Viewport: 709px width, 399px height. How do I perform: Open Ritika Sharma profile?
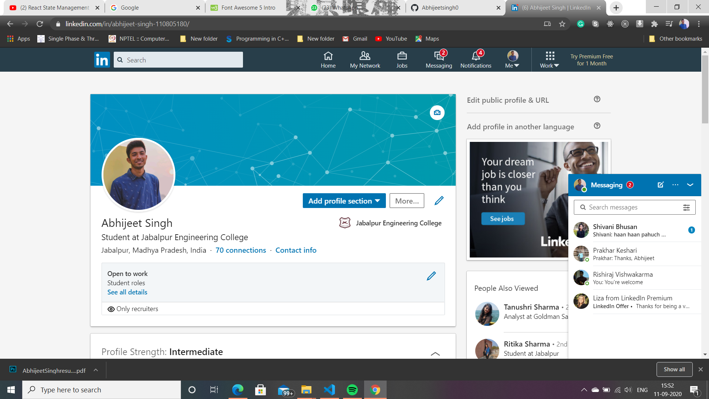coord(527,344)
